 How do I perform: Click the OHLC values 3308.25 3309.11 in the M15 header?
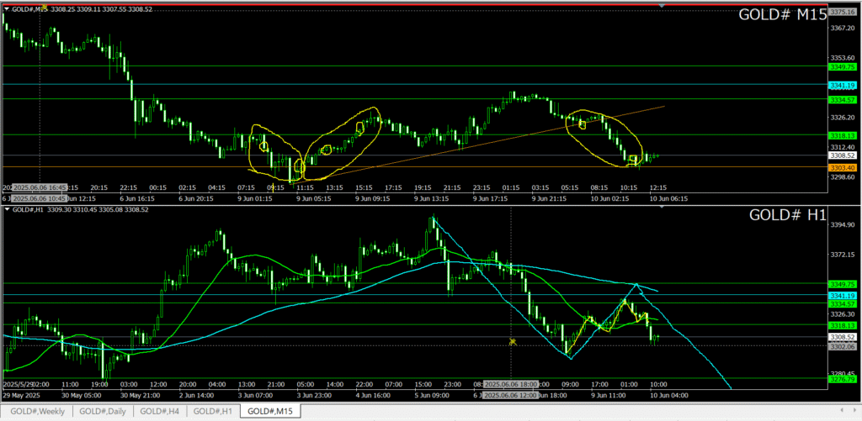click(x=76, y=9)
